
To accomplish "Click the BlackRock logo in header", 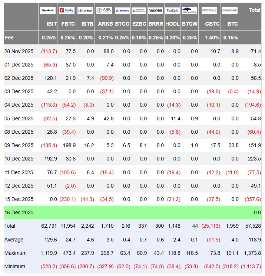I will (48, 10).
